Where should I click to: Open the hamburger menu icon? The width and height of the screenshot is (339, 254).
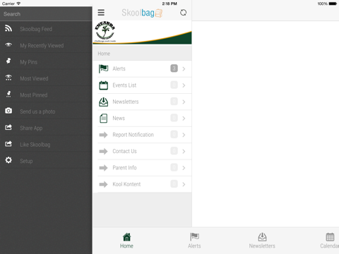(101, 13)
